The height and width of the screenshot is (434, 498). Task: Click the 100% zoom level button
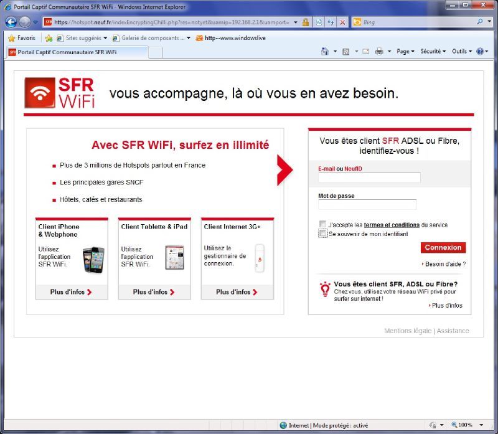click(x=462, y=425)
